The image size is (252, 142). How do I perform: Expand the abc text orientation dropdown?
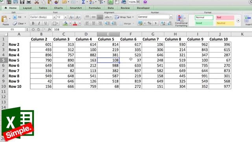[x=108, y=17]
